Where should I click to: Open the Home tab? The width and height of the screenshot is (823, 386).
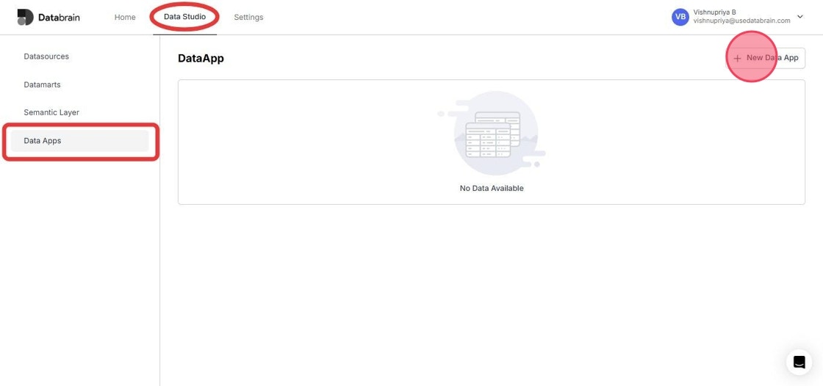pyautogui.click(x=125, y=18)
